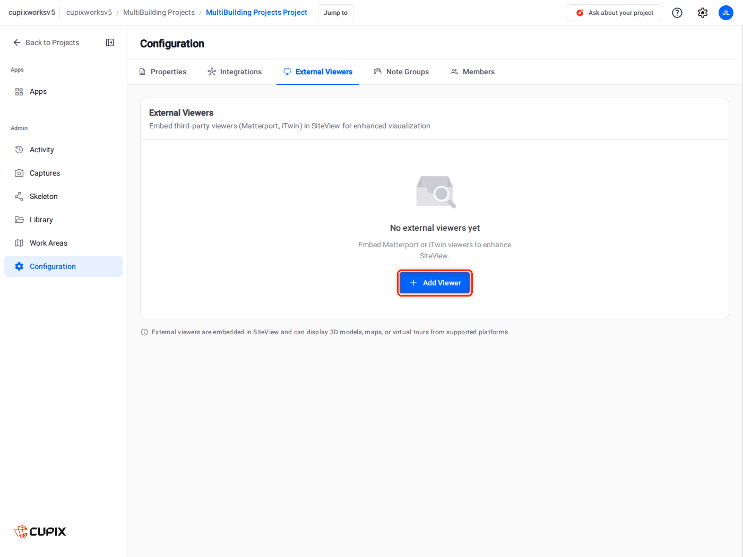Select the External Viewers tab
Screen dimensions: 743x557
point(318,72)
